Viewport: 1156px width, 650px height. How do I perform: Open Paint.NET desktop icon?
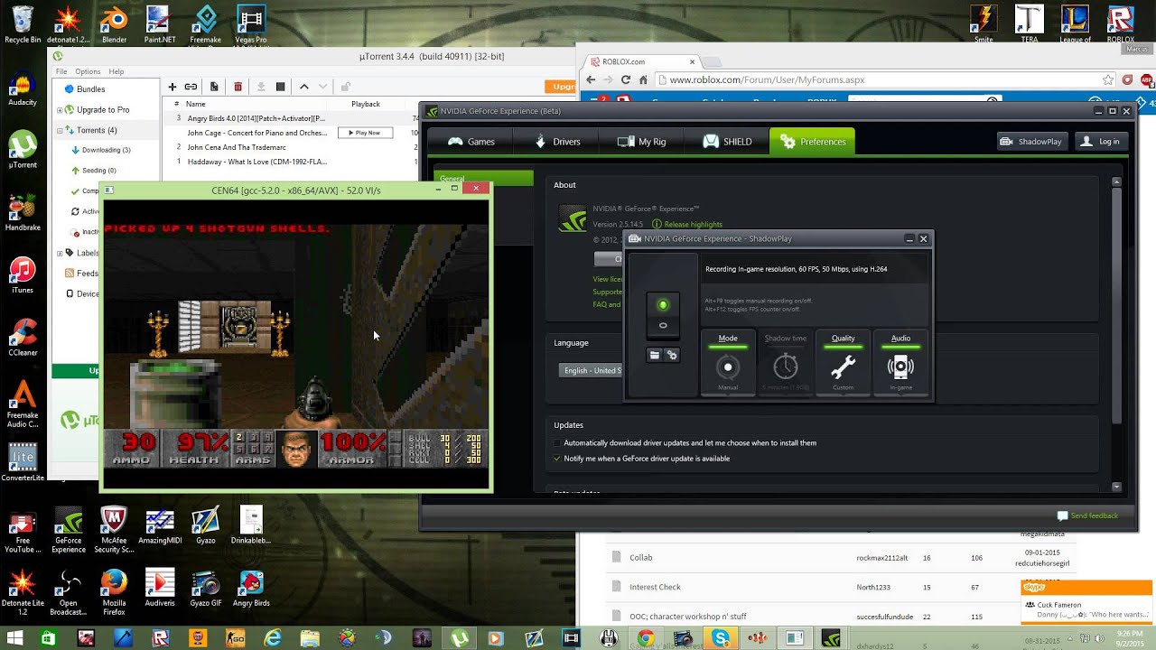coord(160,25)
